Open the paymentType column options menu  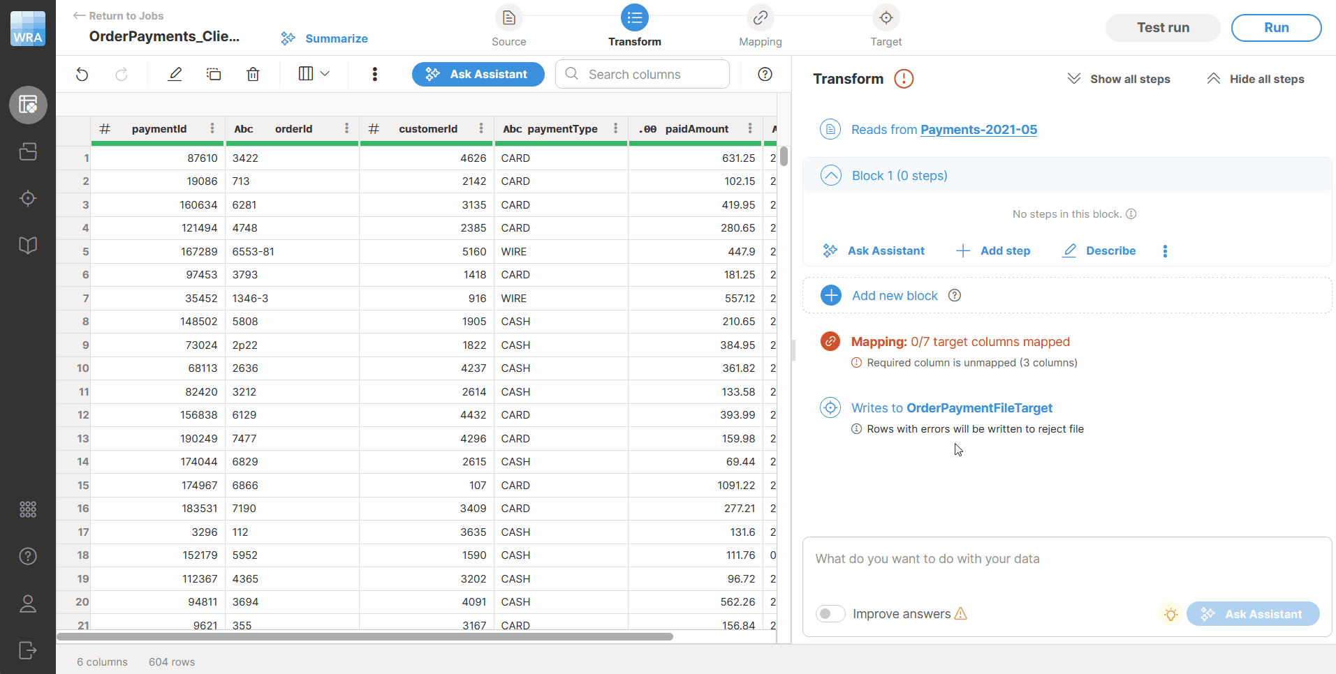point(615,129)
